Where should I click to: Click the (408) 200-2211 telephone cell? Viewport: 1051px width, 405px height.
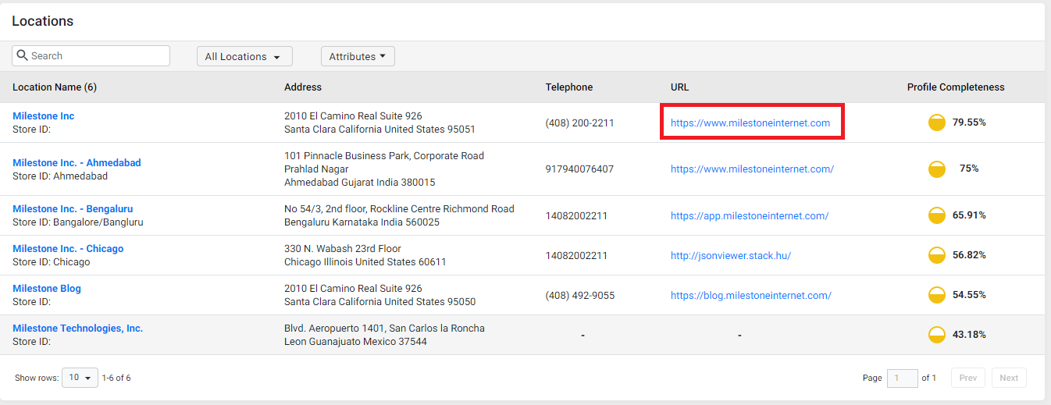click(x=579, y=123)
